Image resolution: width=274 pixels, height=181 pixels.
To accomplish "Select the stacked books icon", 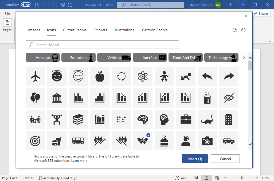I will point(78,119).
